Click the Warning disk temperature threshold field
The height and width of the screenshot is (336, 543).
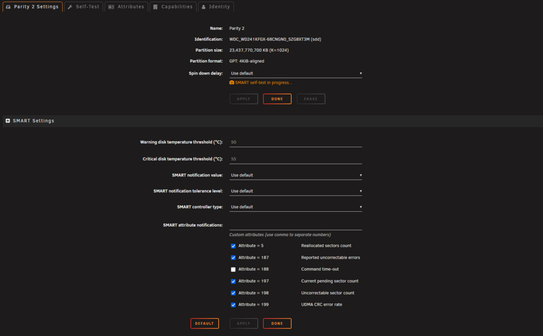click(295, 142)
